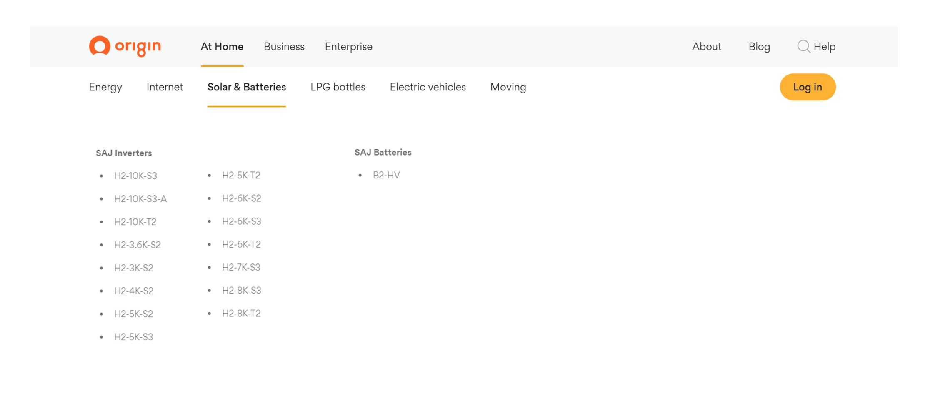Navigate to LPG bottles

pos(338,87)
